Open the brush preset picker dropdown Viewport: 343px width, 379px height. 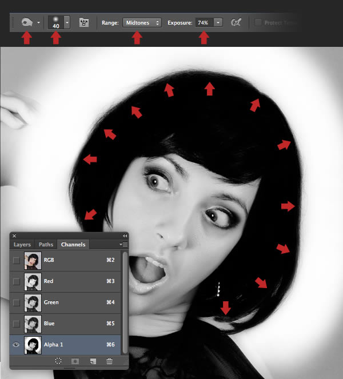tap(67, 22)
